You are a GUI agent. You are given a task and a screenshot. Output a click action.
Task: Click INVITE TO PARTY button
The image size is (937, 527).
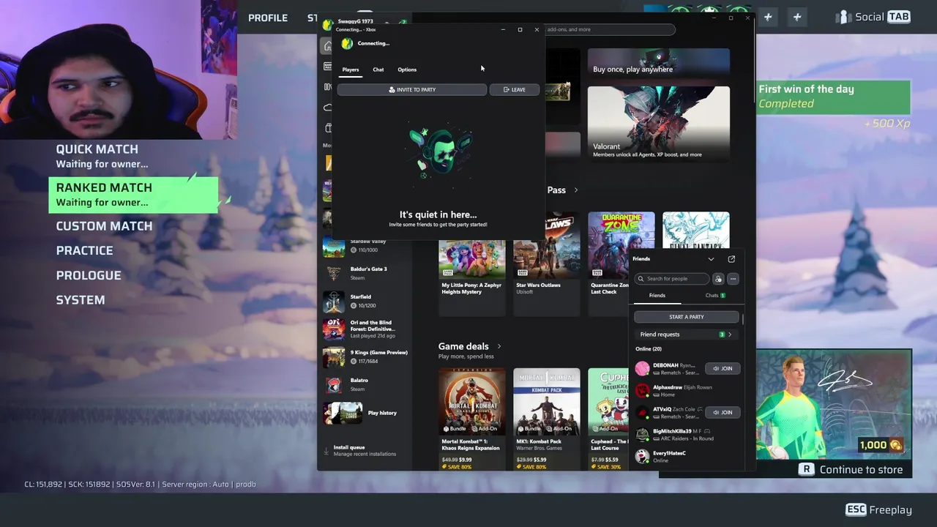[412, 89]
